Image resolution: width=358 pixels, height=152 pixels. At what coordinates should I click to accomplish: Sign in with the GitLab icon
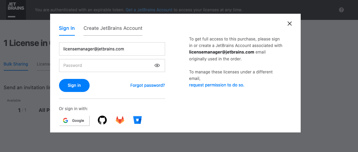point(120,120)
